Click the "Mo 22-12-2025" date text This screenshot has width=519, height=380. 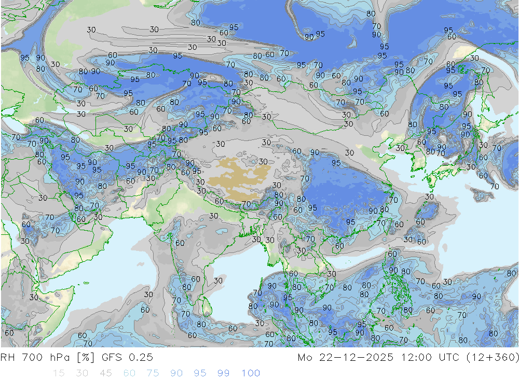point(346,358)
